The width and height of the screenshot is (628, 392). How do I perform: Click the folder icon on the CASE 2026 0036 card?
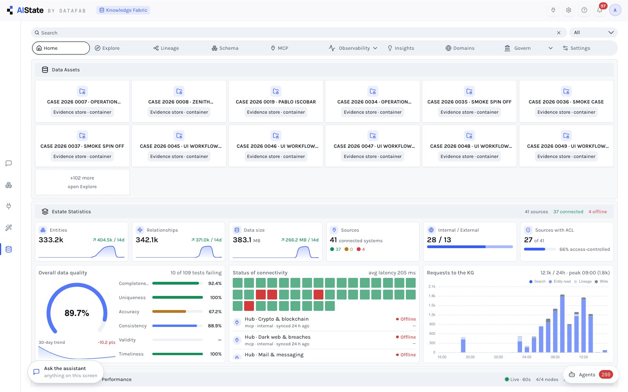click(x=566, y=91)
